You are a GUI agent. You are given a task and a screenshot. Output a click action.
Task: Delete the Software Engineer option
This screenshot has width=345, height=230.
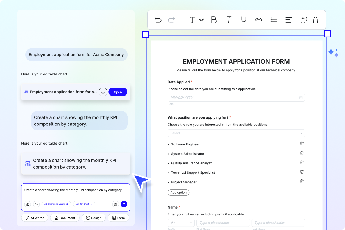[x=302, y=144]
